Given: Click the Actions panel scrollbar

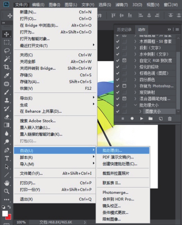Looking at the screenshot, I should [178, 80].
